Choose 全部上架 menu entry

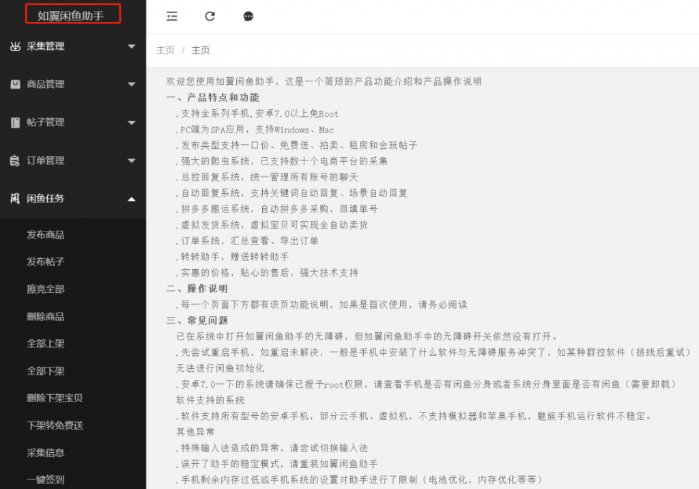click(x=46, y=344)
